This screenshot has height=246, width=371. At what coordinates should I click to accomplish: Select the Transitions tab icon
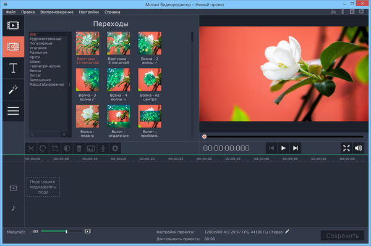pyautogui.click(x=13, y=47)
